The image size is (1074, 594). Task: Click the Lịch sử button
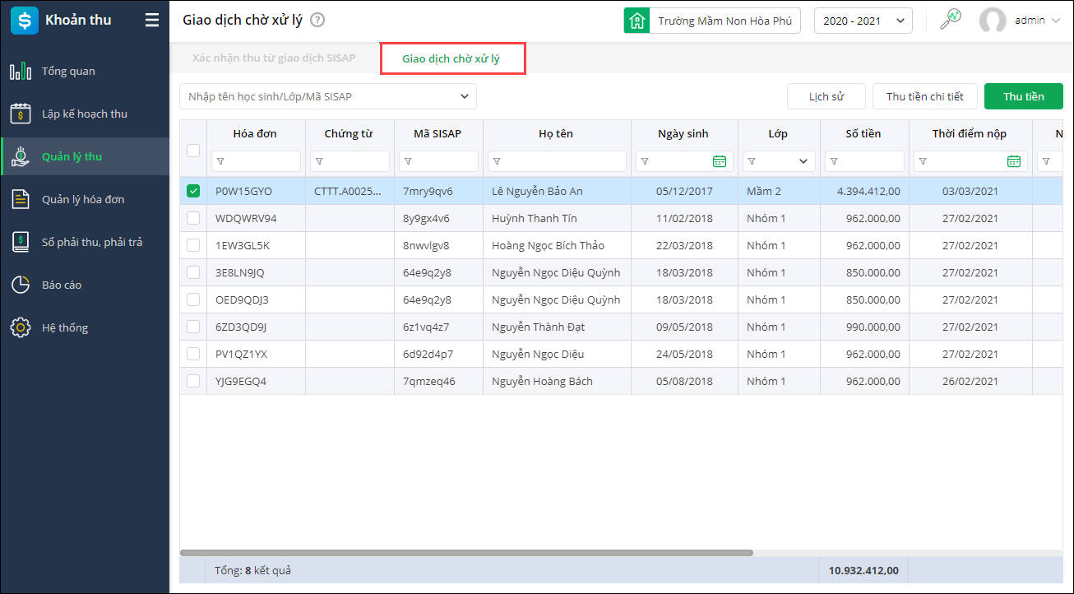pyautogui.click(x=826, y=96)
